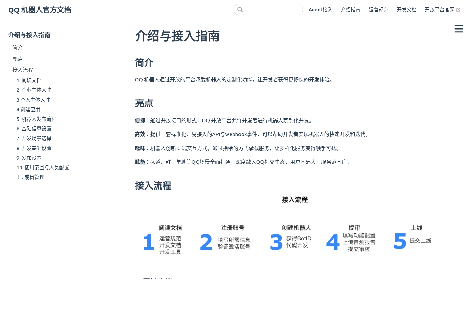Click step 5 上线 in diagram
The height and width of the screenshot is (309, 469).
[416, 228]
